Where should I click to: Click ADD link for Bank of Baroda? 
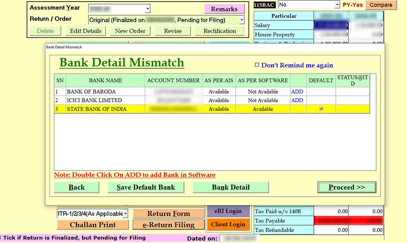tap(297, 92)
